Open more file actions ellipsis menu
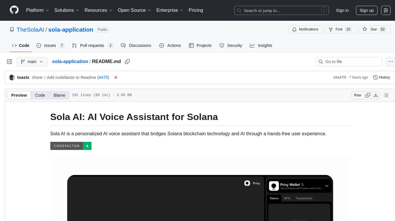Viewport: 395px width, 221px height. 390,62
